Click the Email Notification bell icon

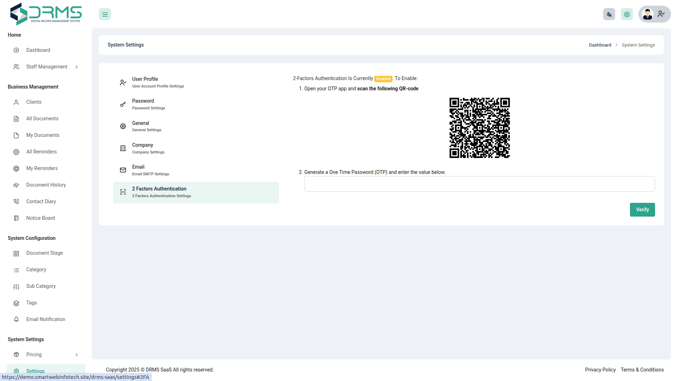16,319
